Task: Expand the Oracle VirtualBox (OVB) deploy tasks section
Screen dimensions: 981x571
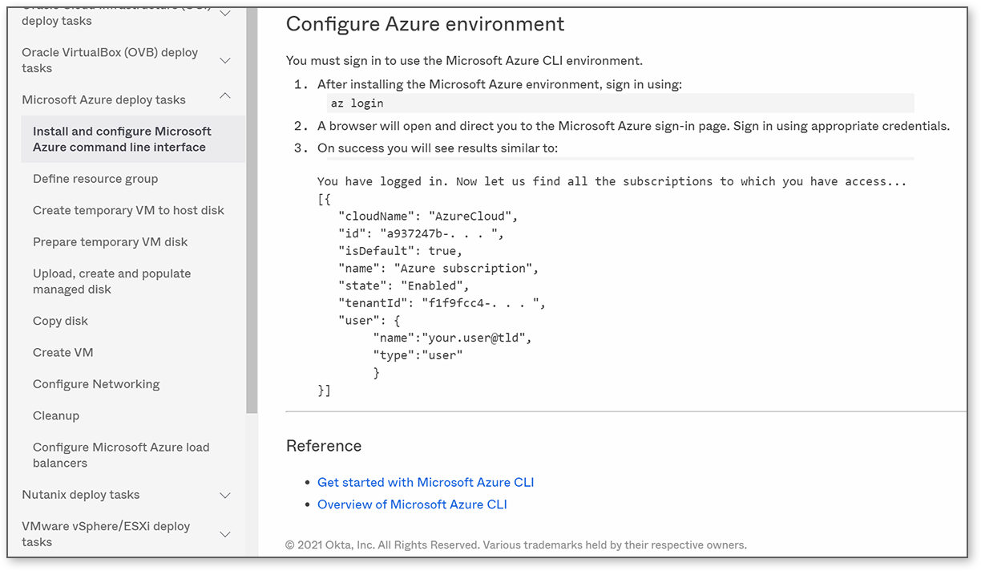Action: (x=225, y=59)
